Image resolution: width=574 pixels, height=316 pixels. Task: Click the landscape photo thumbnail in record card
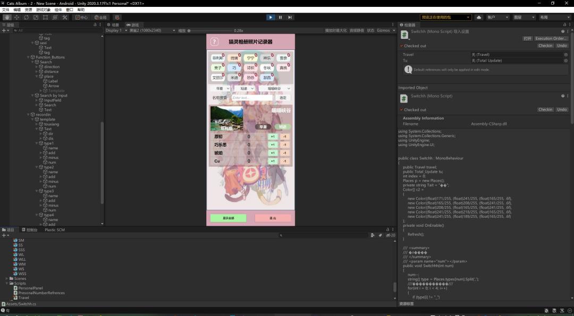226,118
